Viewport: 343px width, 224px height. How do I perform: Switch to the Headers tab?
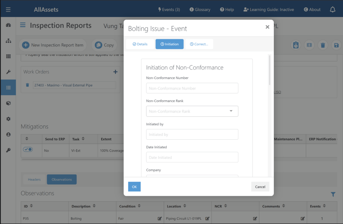[34, 179]
